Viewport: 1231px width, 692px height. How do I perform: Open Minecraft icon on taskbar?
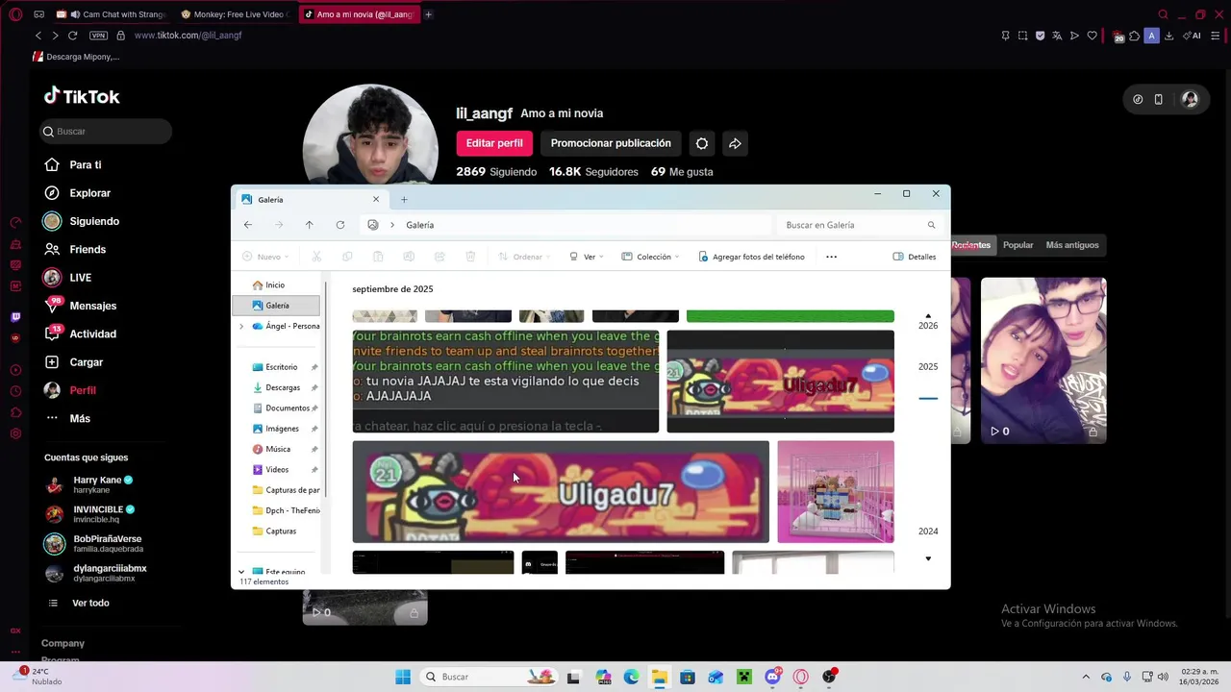pos(743,677)
